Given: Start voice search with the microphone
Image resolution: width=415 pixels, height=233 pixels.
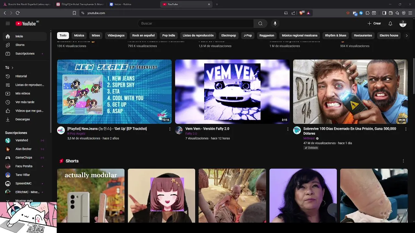Looking at the screenshot, I should [275, 23].
